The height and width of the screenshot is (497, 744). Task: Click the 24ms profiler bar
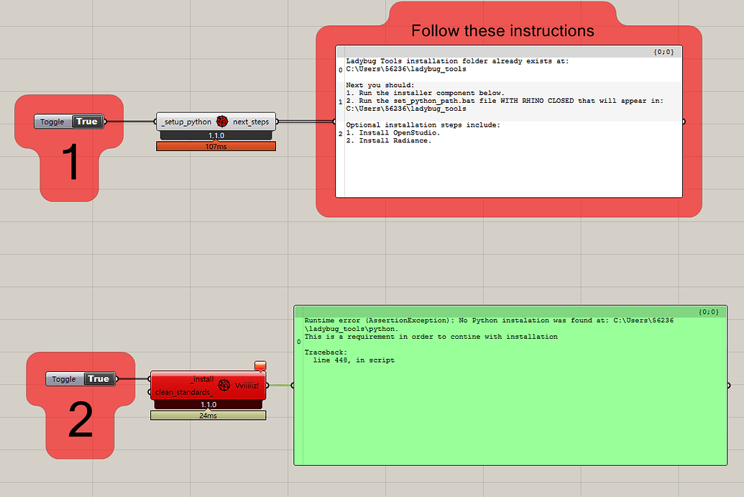pos(208,415)
